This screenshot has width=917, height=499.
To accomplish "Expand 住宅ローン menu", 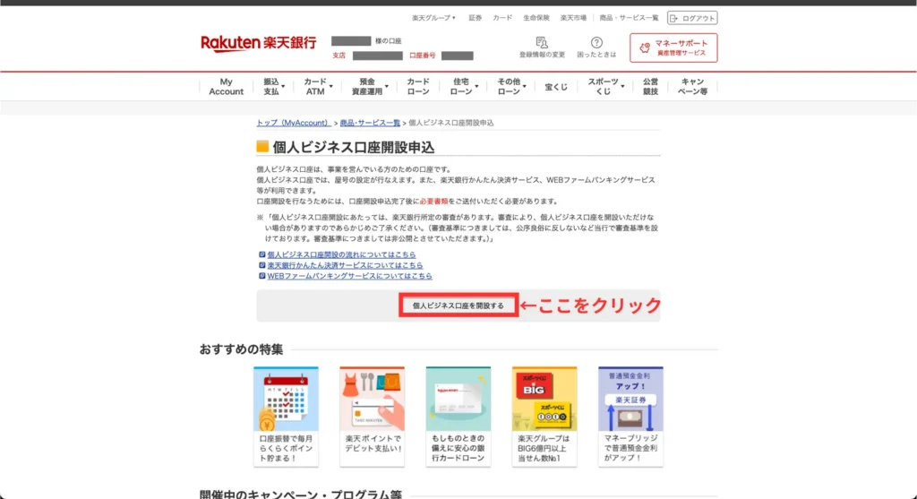I will coord(463,87).
